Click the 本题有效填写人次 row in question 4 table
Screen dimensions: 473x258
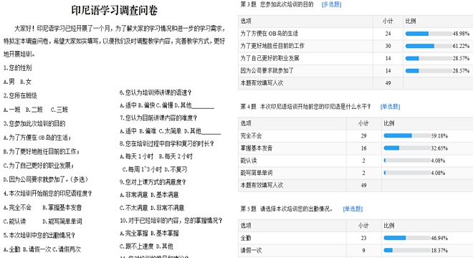pos(355,186)
